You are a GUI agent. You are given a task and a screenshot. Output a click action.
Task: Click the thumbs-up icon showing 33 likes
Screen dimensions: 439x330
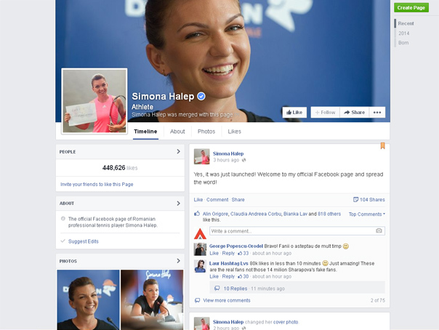coord(240,253)
